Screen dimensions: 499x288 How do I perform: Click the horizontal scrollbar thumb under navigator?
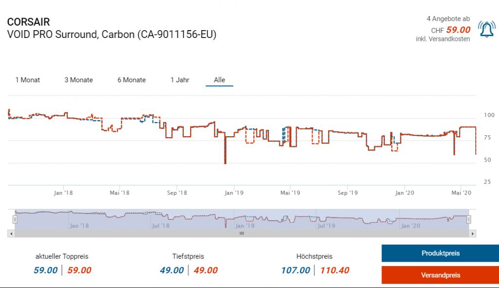point(241,234)
